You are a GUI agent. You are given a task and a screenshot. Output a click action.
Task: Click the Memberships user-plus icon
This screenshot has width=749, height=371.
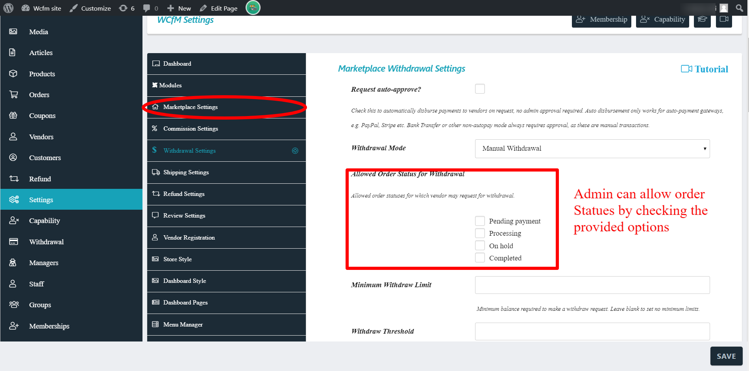[x=14, y=325]
